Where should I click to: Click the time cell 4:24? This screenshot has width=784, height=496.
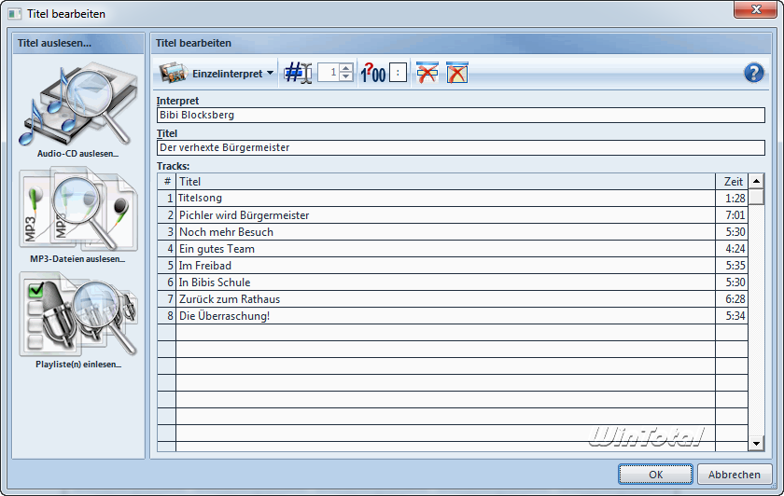[x=732, y=249]
